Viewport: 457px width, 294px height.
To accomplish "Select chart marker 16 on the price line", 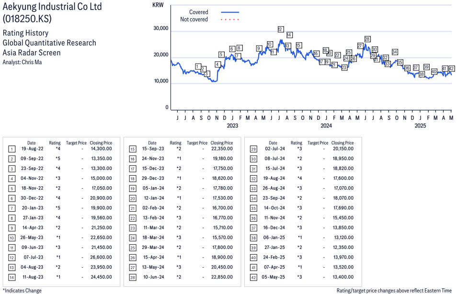I will pyautogui.click(x=316, y=53).
